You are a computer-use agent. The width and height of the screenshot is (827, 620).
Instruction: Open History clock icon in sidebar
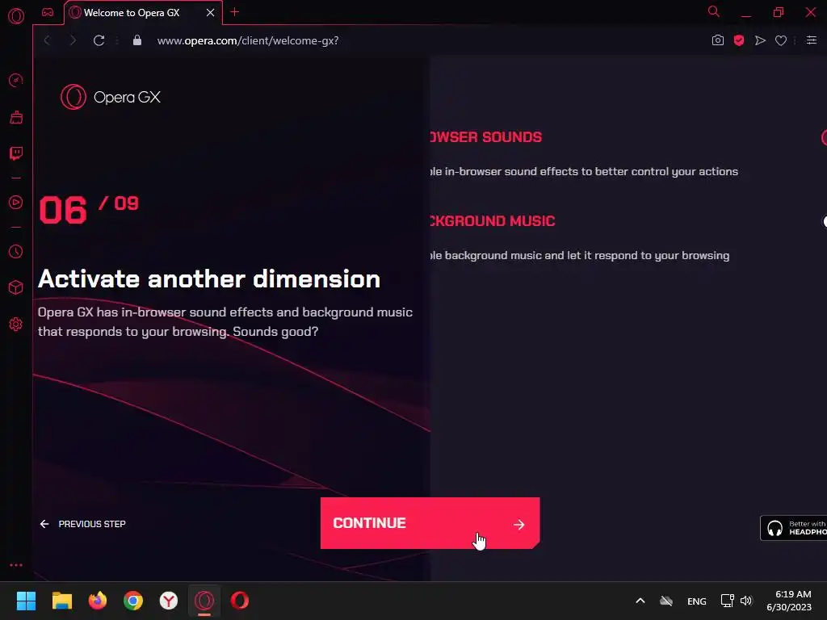(16, 252)
